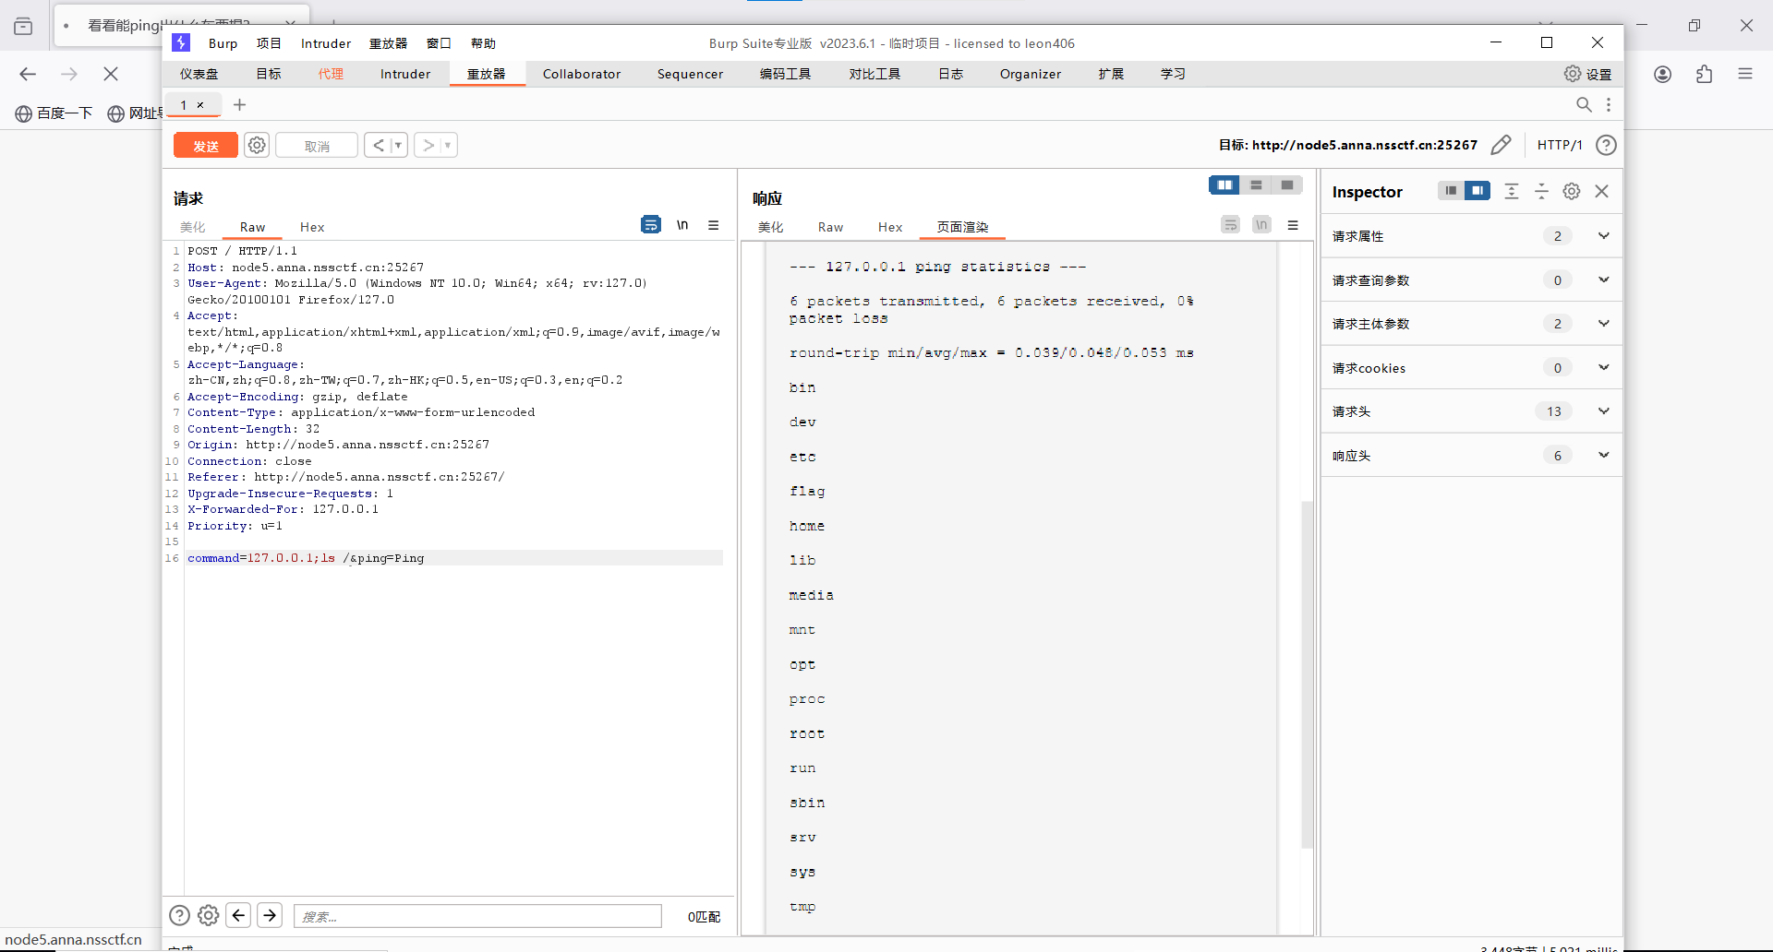The height and width of the screenshot is (952, 1773).
Task: Click the Burp Suite logo icon
Action: click(181, 42)
